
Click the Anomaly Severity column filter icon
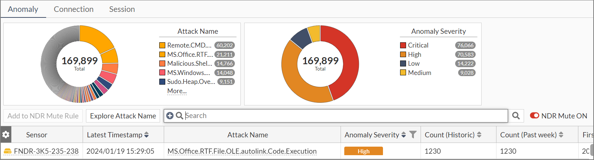[413, 135]
